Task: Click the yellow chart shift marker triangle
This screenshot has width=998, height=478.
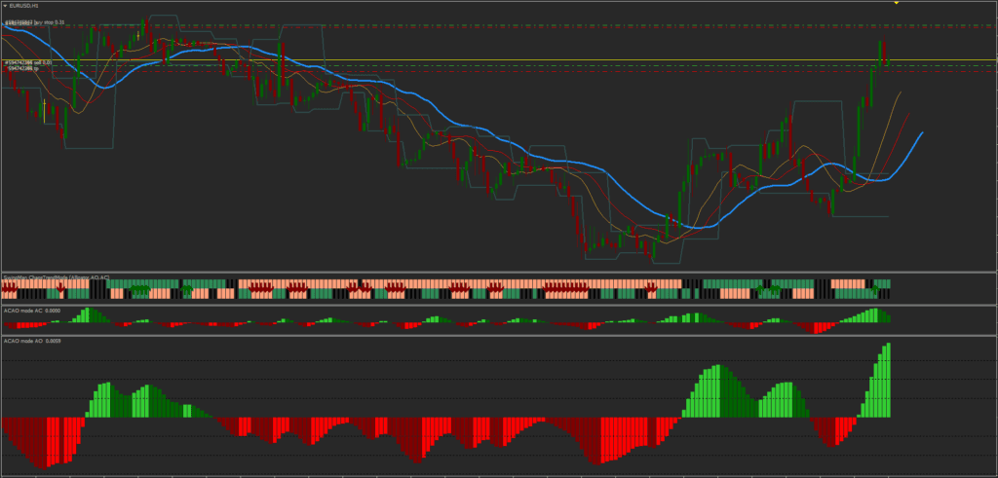Action: 897,3
